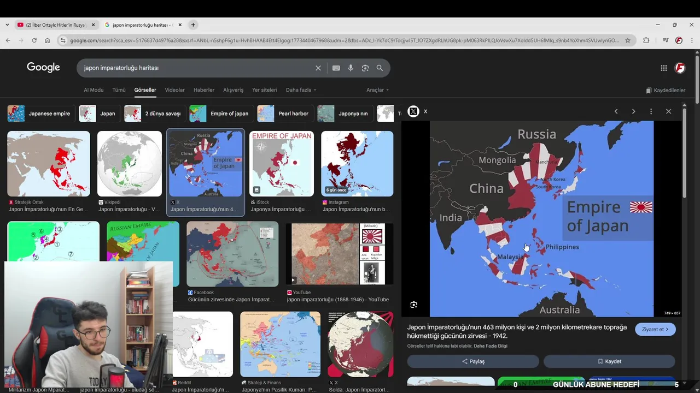Open Facebook Japanese empire map thumbnail

232,254
